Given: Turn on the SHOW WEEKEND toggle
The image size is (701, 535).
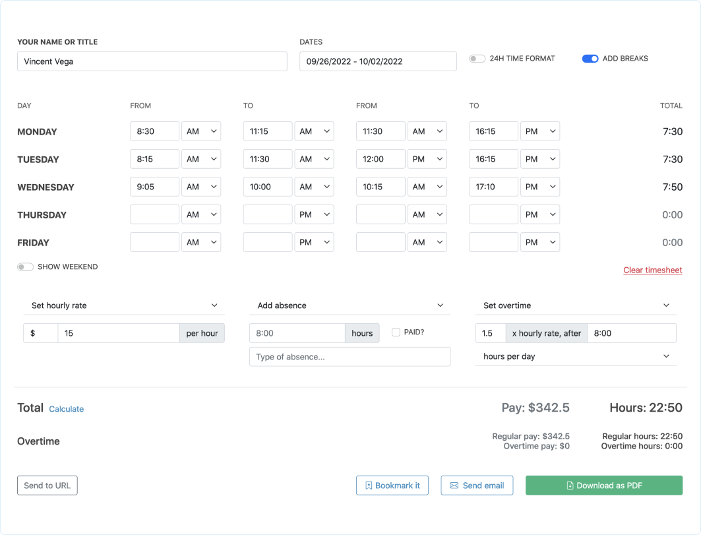Looking at the screenshot, I should [x=25, y=267].
